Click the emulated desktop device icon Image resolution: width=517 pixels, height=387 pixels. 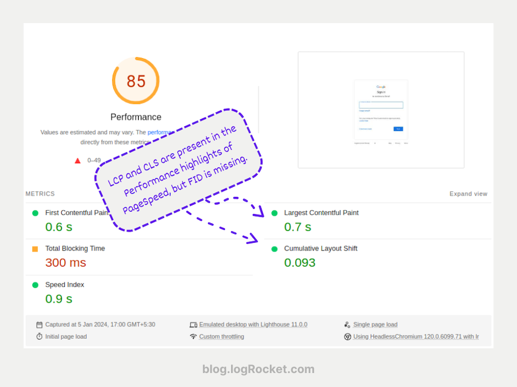tap(196, 324)
